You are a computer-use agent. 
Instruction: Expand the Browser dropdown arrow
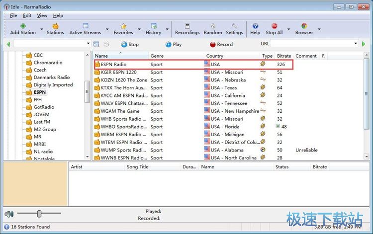(319, 29)
